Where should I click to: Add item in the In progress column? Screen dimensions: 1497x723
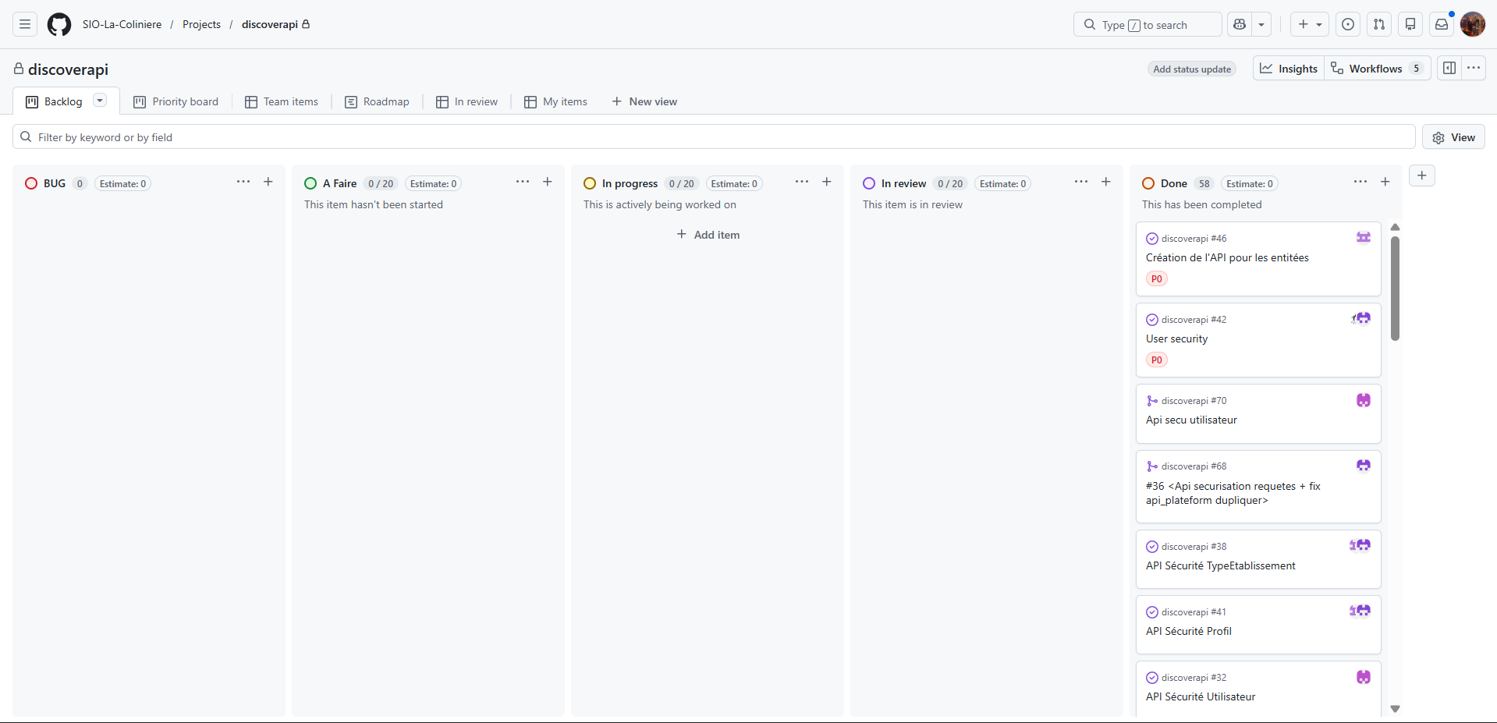coord(707,234)
